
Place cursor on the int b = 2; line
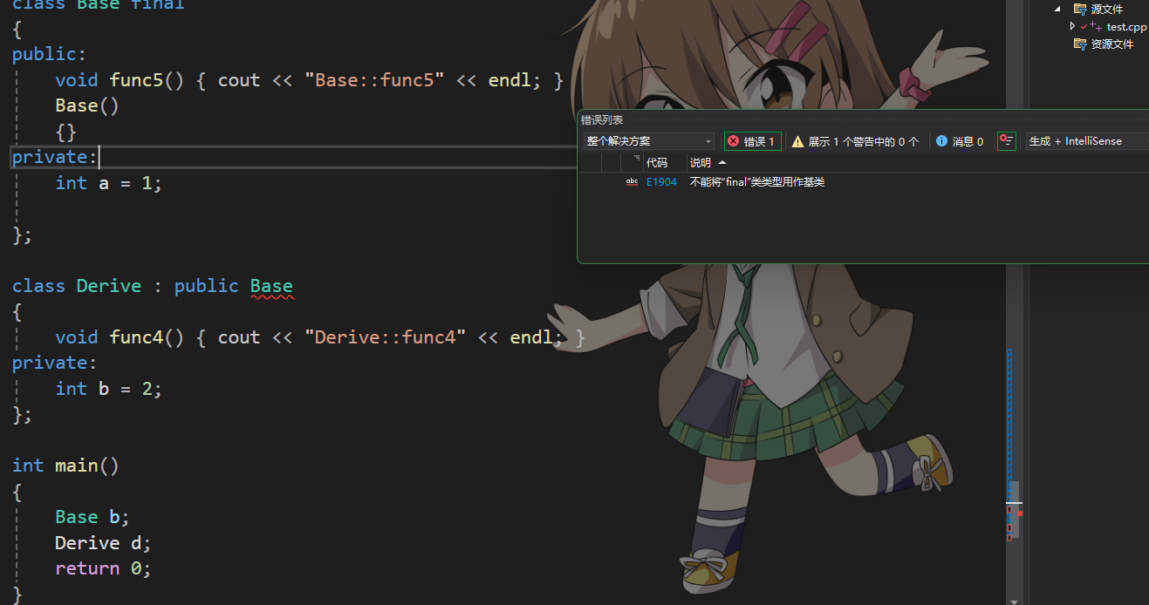click(109, 389)
